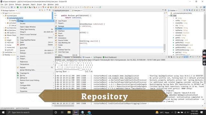Click the Windows taskbar search box

29,112
